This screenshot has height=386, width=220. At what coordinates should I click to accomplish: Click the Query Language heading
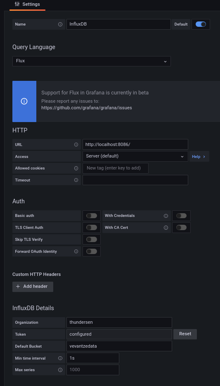click(x=34, y=47)
